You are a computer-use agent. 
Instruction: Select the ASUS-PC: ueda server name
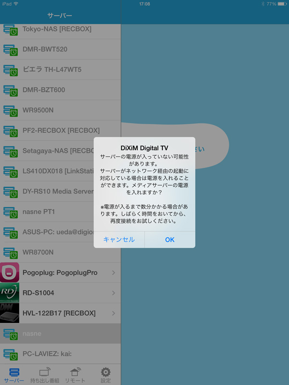pyautogui.click(x=58, y=232)
